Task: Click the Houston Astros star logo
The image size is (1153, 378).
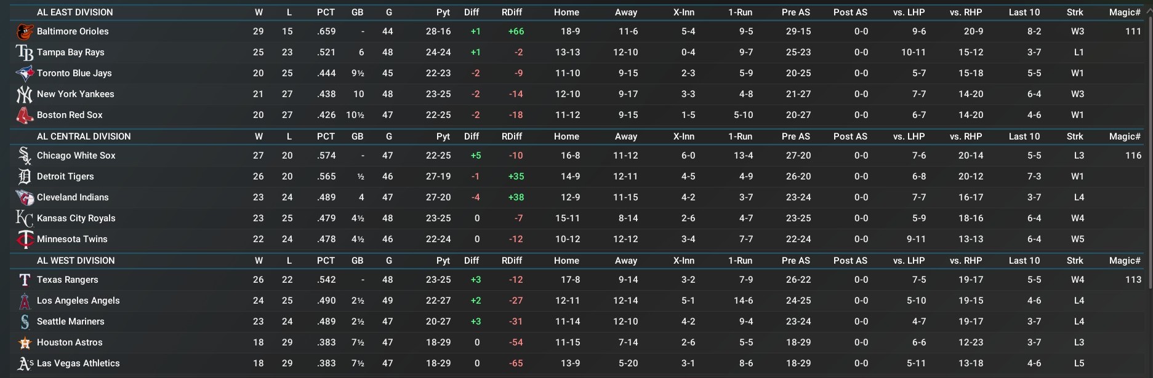Action: [25, 342]
